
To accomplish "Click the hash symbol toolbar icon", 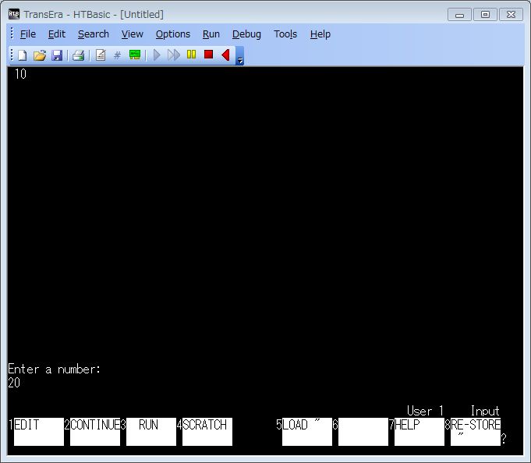I will (x=117, y=55).
